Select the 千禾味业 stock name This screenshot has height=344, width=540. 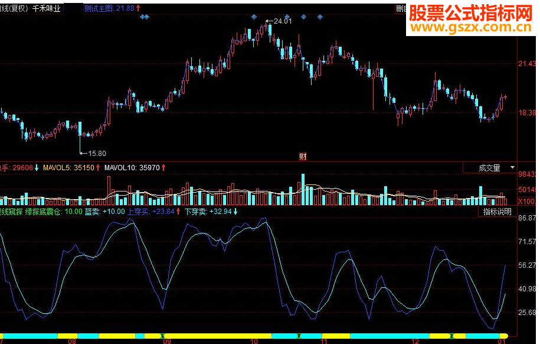coord(46,9)
